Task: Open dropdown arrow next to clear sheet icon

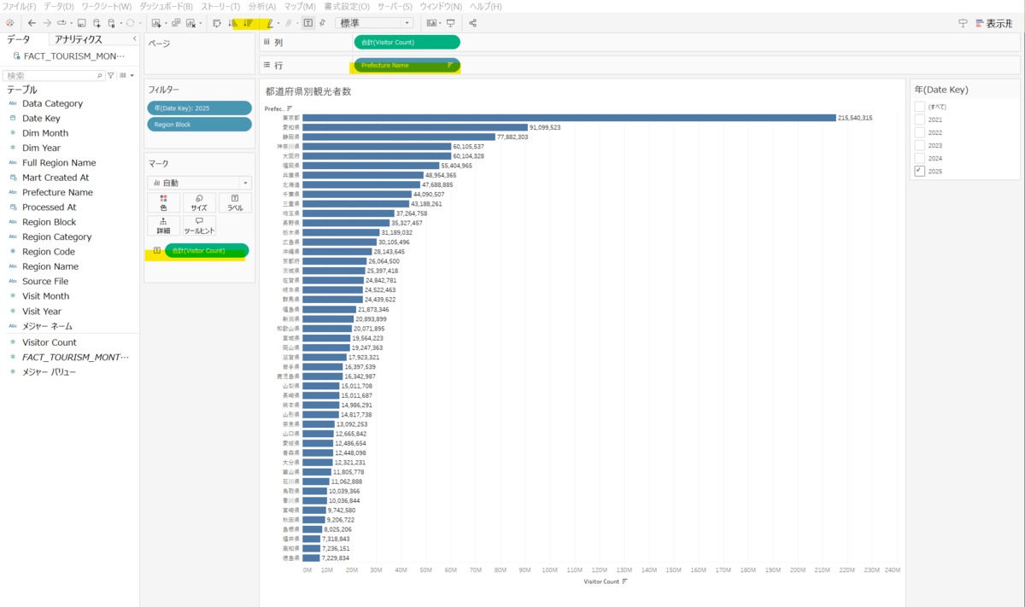Action: click(200, 23)
